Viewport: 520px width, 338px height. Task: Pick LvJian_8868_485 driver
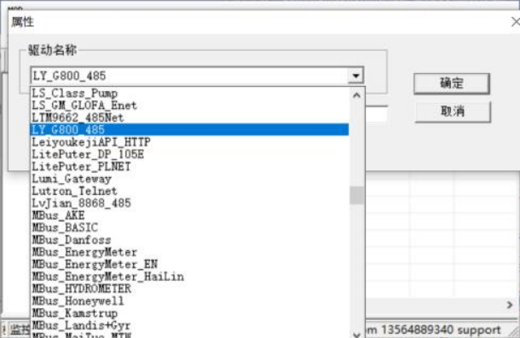tap(190, 203)
